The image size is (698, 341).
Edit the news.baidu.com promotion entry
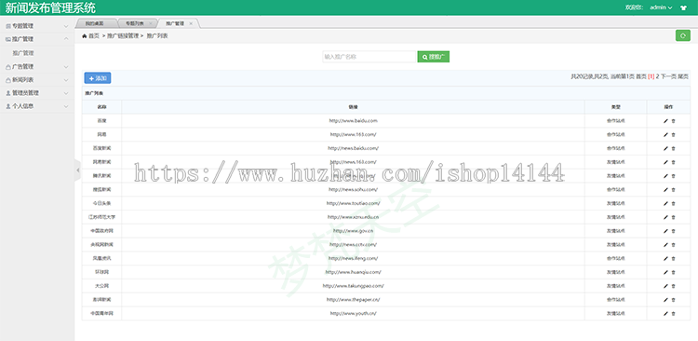point(665,148)
